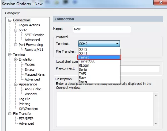Collapse the SSH2 tree node
Viewport: 167px width, 131px height.
point(16,30)
